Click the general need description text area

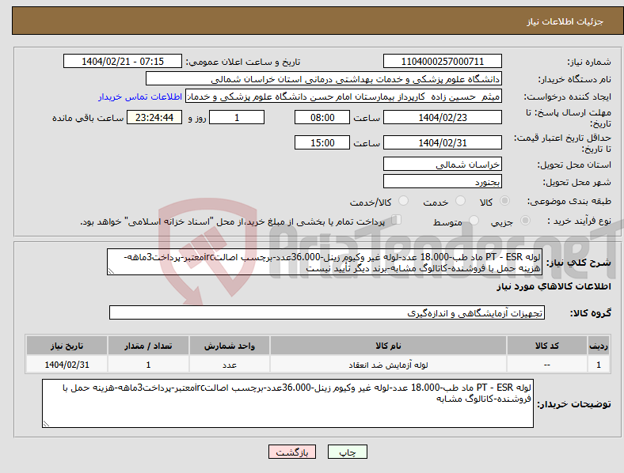tap(325, 262)
